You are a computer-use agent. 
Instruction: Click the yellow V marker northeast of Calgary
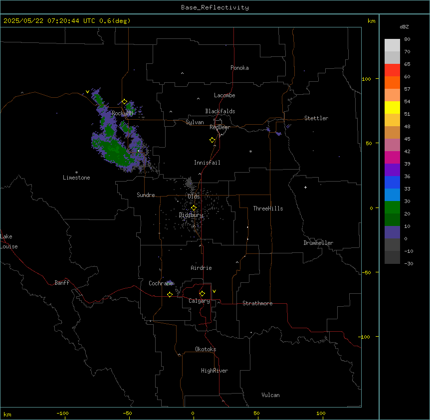214,291
